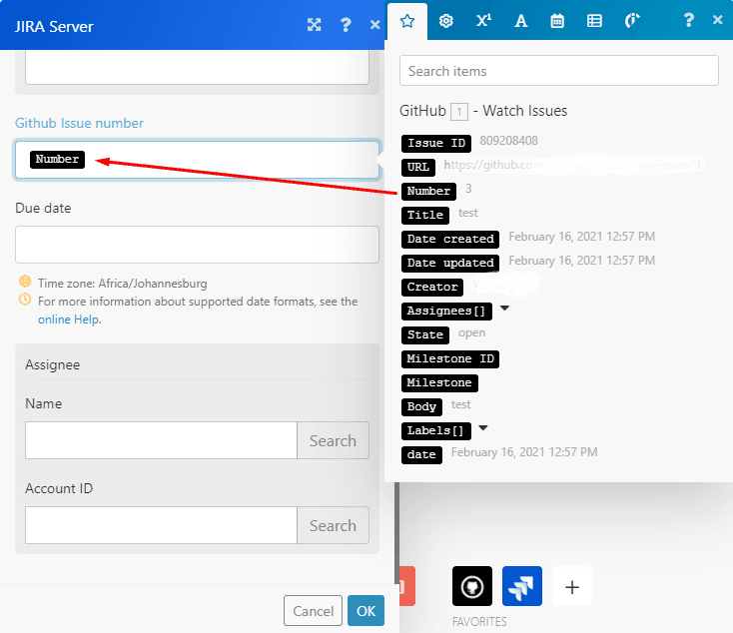Click the help question mark in mapping panel
The image size is (733, 633).
click(688, 20)
